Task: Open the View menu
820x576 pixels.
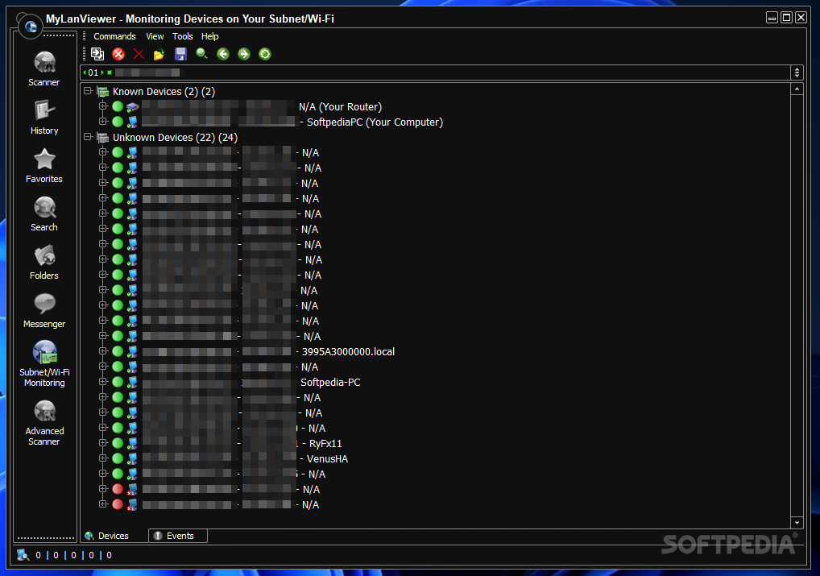Action: pos(155,36)
